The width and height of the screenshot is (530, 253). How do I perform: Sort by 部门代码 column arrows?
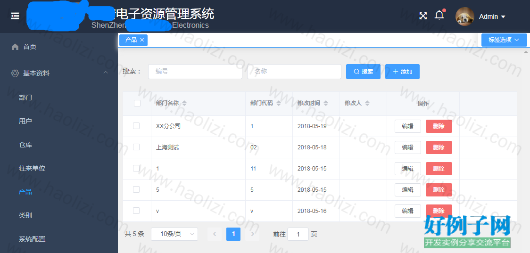tap(279, 103)
